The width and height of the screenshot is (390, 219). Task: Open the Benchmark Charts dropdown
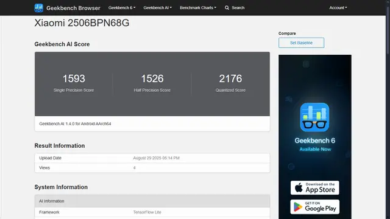click(x=198, y=8)
